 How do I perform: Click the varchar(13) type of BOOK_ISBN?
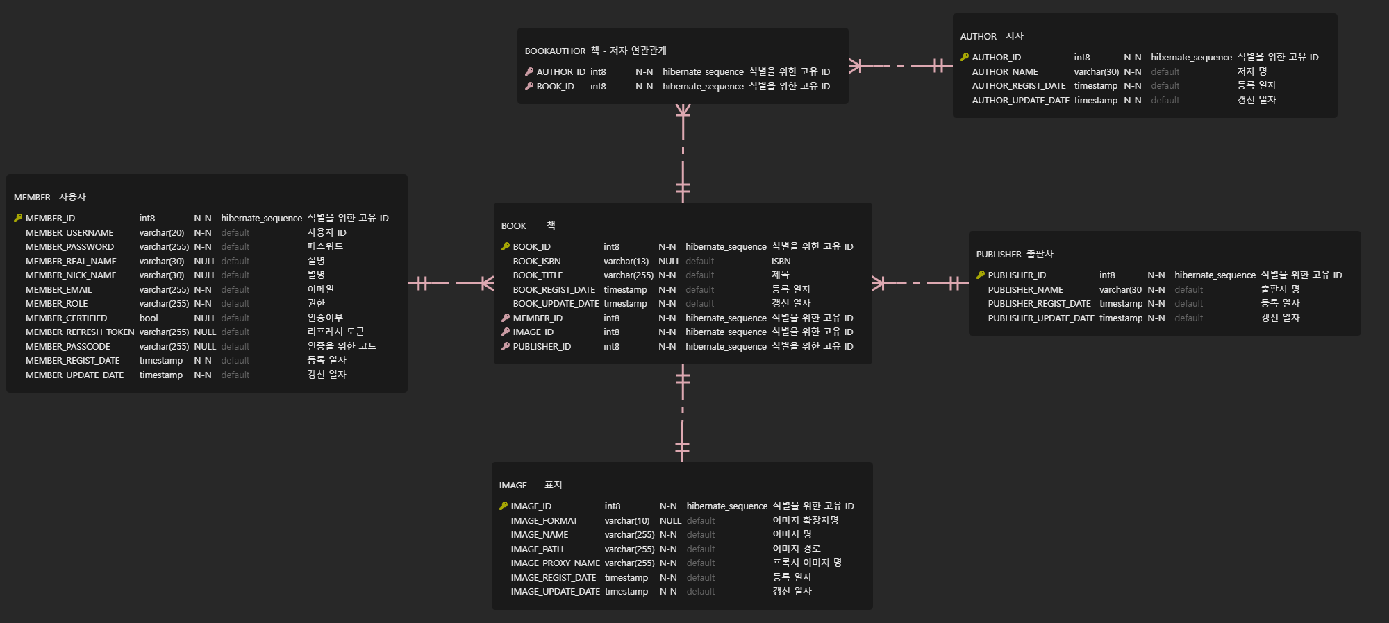pyautogui.click(x=626, y=261)
